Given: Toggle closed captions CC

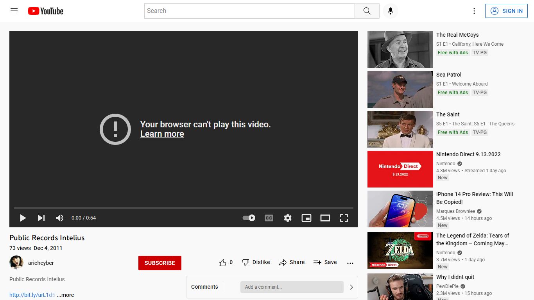Looking at the screenshot, I should (x=269, y=218).
